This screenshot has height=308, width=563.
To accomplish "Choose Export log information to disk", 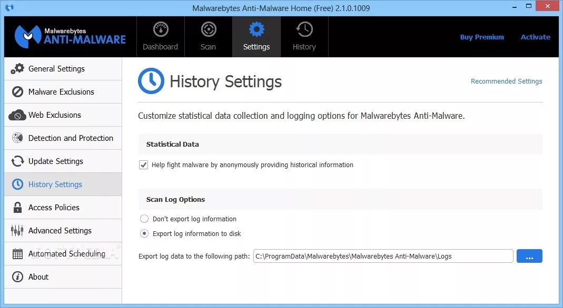I will click(144, 233).
